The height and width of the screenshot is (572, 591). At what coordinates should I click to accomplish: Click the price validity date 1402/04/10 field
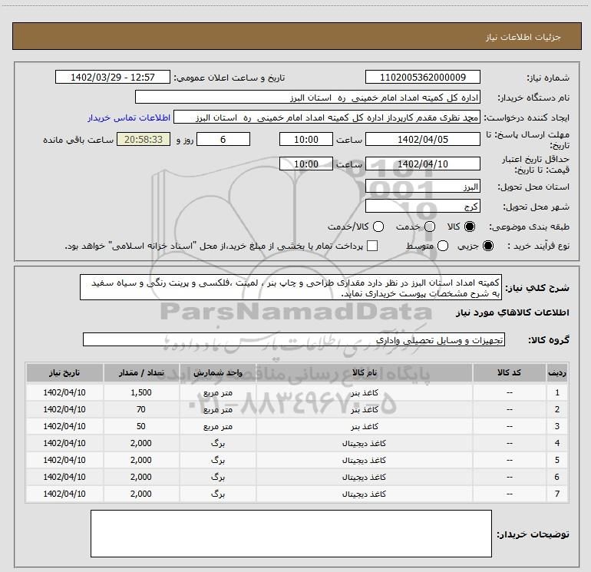pos(422,164)
